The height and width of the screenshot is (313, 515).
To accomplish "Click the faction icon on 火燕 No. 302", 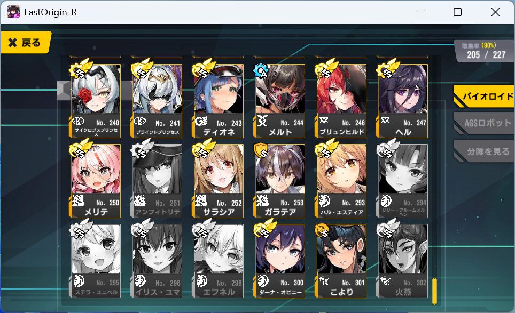I will coord(386,280).
